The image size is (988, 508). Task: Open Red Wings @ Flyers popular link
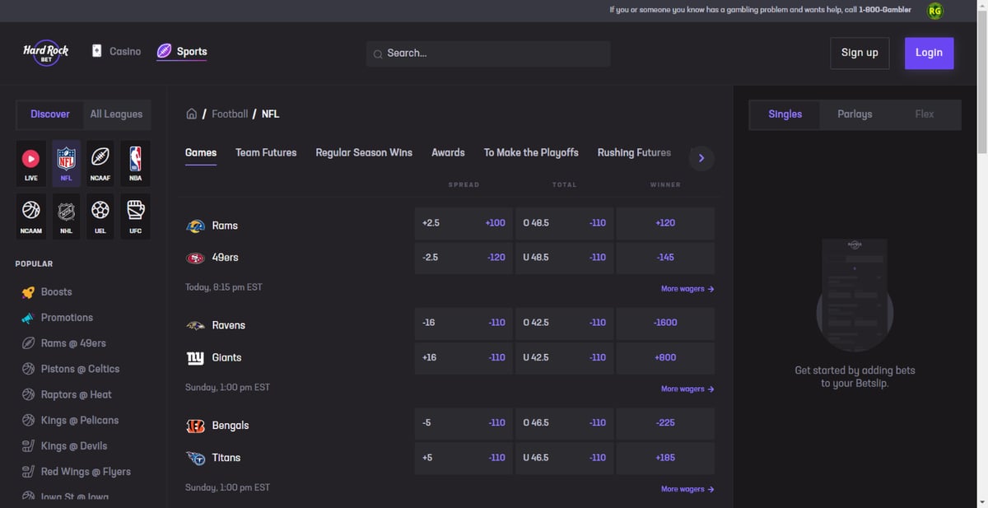(x=86, y=472)
